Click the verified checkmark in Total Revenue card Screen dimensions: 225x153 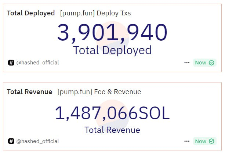[x=211, y=141]
